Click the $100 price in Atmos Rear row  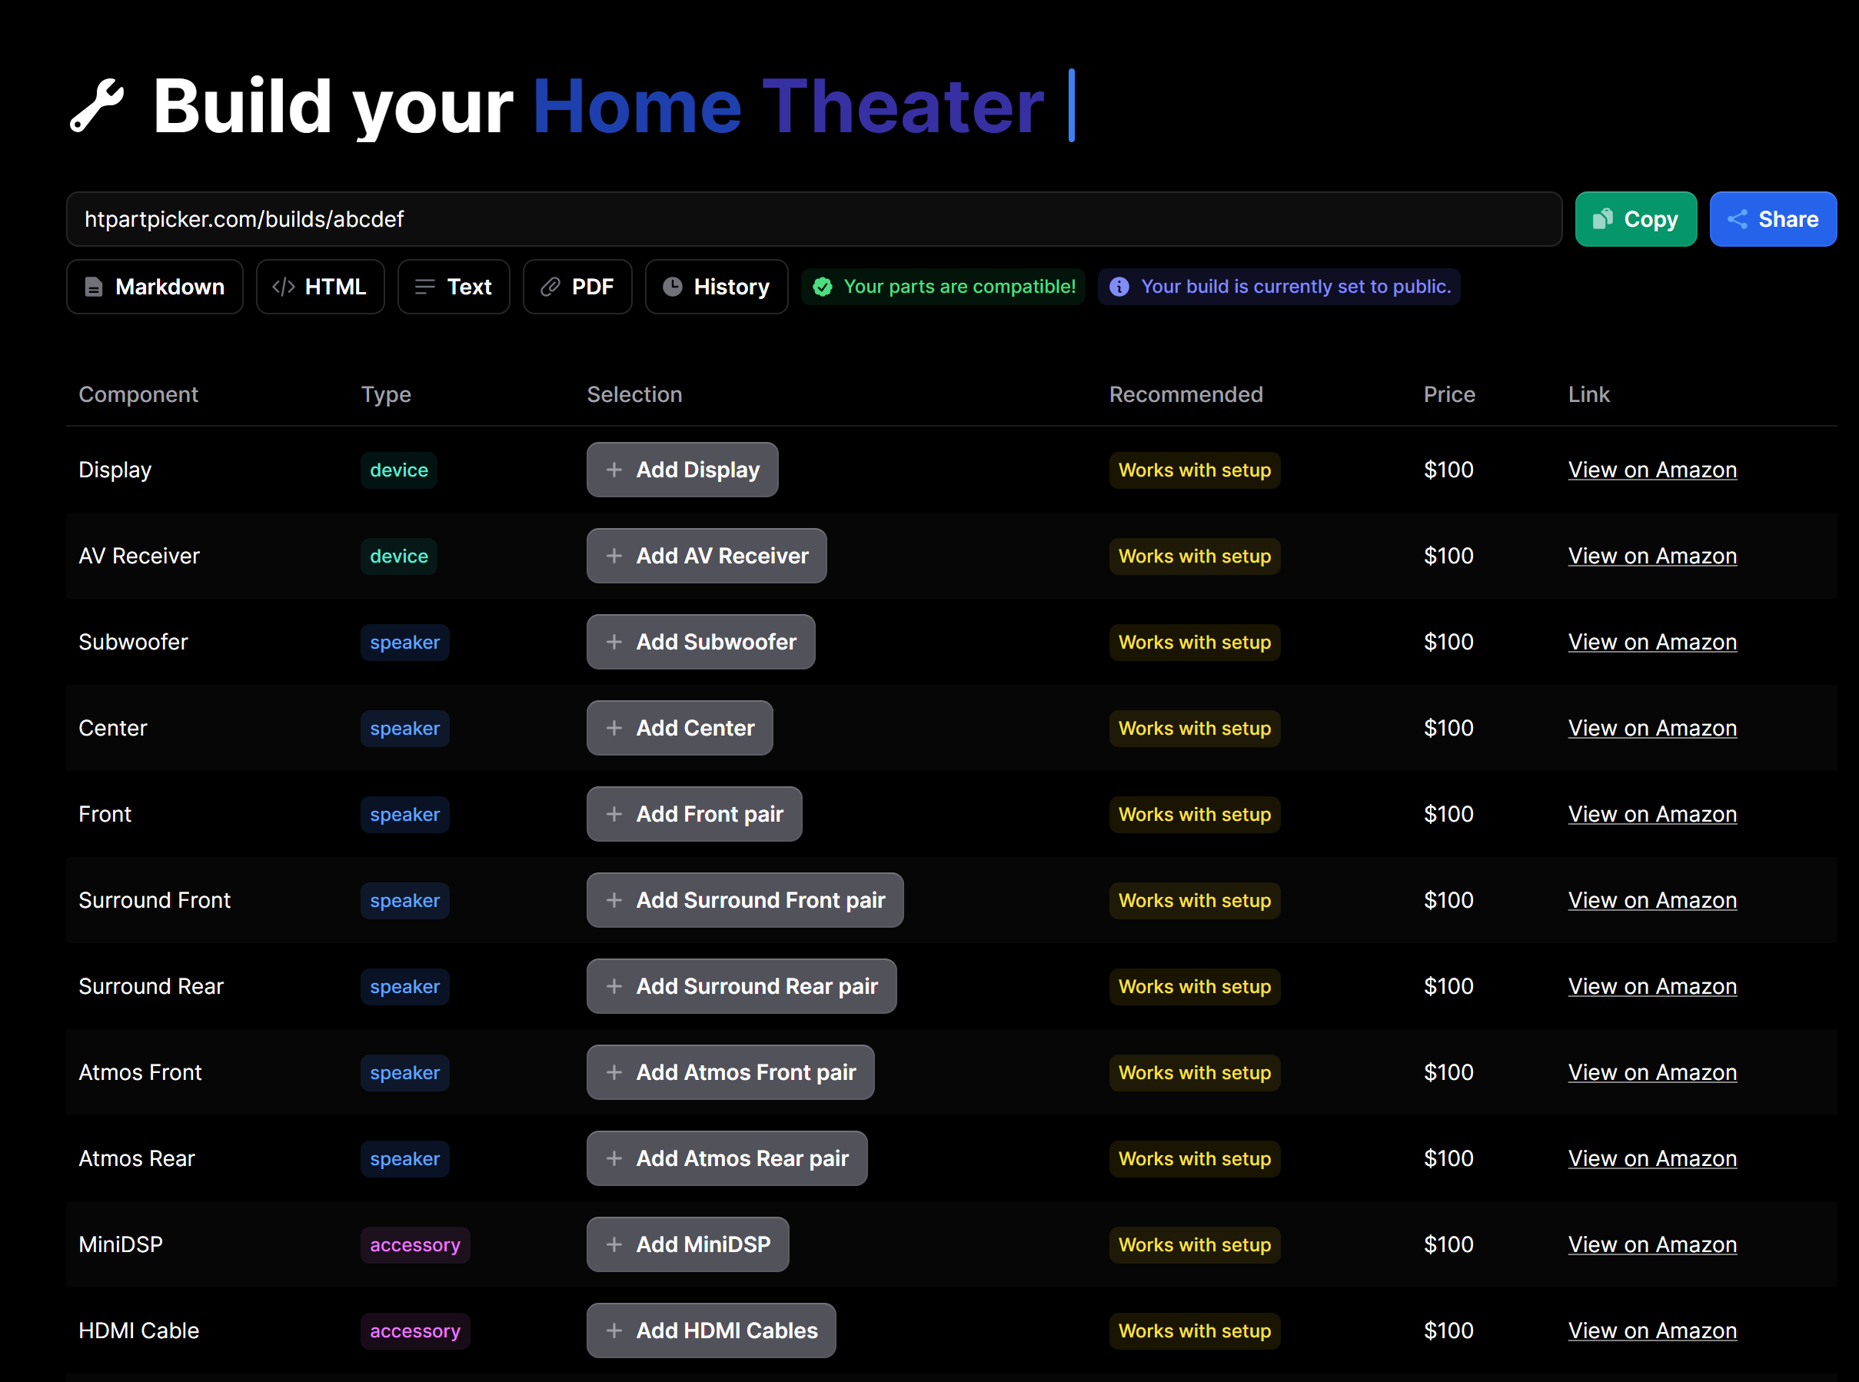click(1449, 1159)
